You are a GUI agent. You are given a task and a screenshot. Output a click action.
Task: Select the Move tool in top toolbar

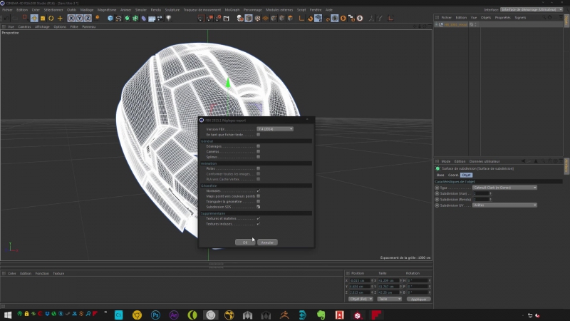coord(34,19)
